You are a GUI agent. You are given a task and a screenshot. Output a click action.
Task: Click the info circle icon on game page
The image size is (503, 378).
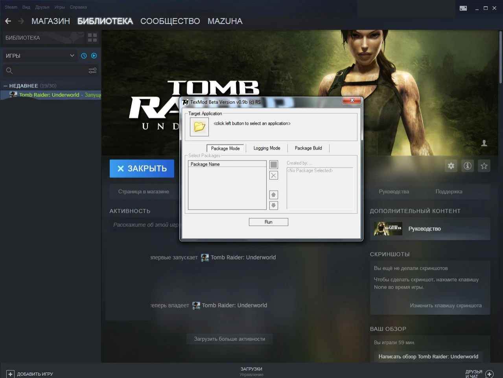(x=467, y=166)
